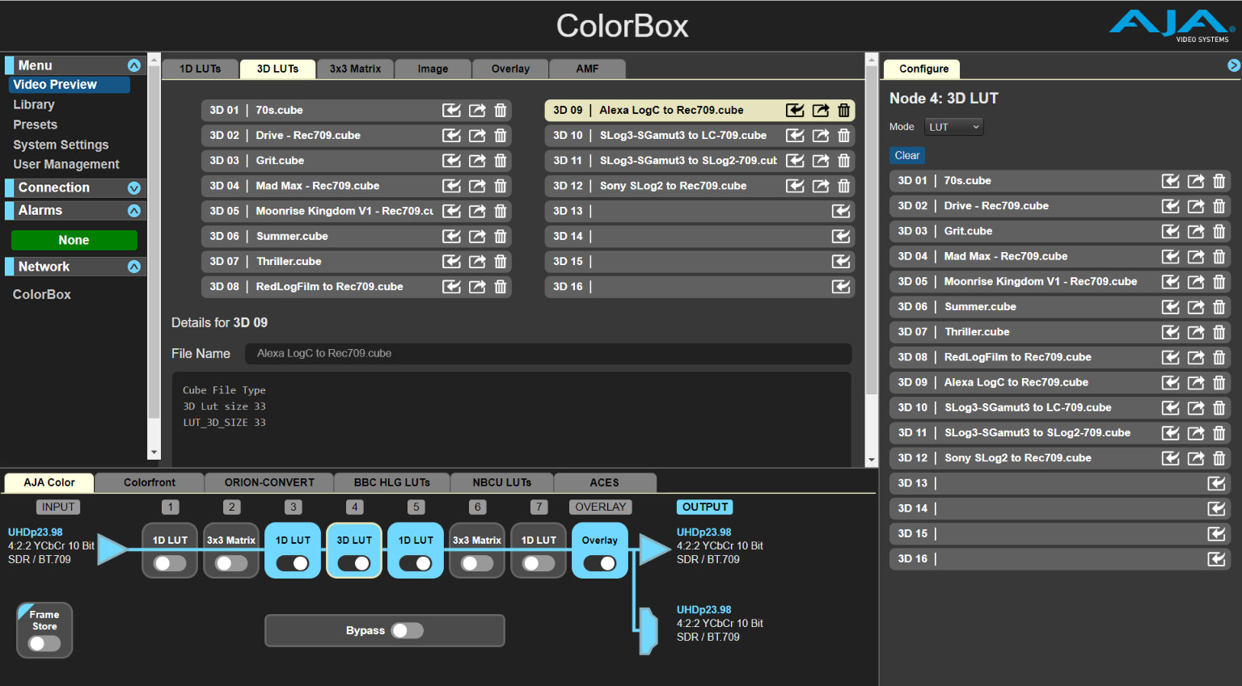
Task: Click the main panel vertical scrollbar
Action: 871,242
